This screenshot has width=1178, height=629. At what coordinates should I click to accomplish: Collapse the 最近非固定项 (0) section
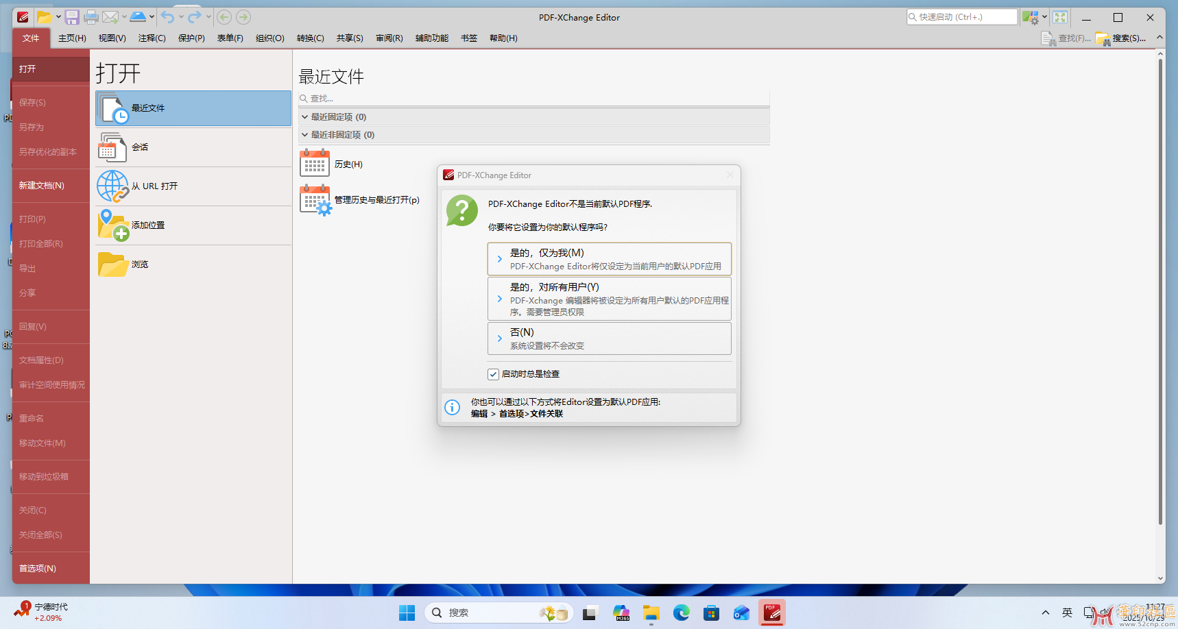click(x=305, y=134)
